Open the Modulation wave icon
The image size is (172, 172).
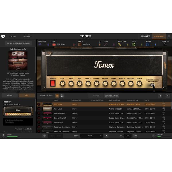pos(120,44)
